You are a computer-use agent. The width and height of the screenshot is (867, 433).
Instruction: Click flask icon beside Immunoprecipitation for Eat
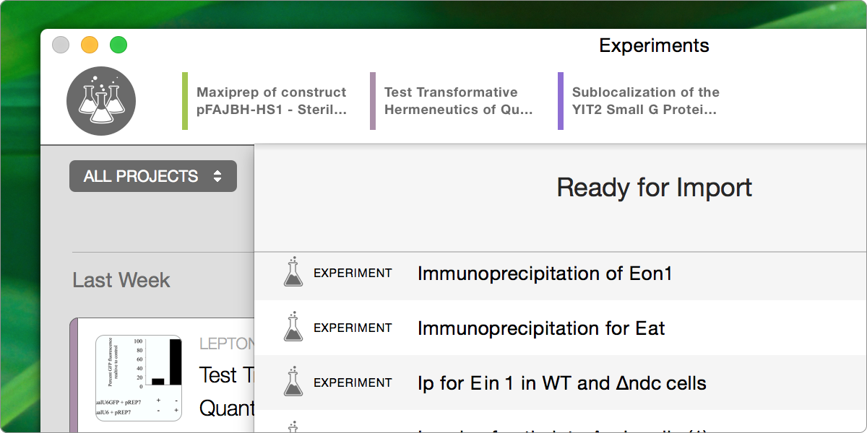(293, 327)
